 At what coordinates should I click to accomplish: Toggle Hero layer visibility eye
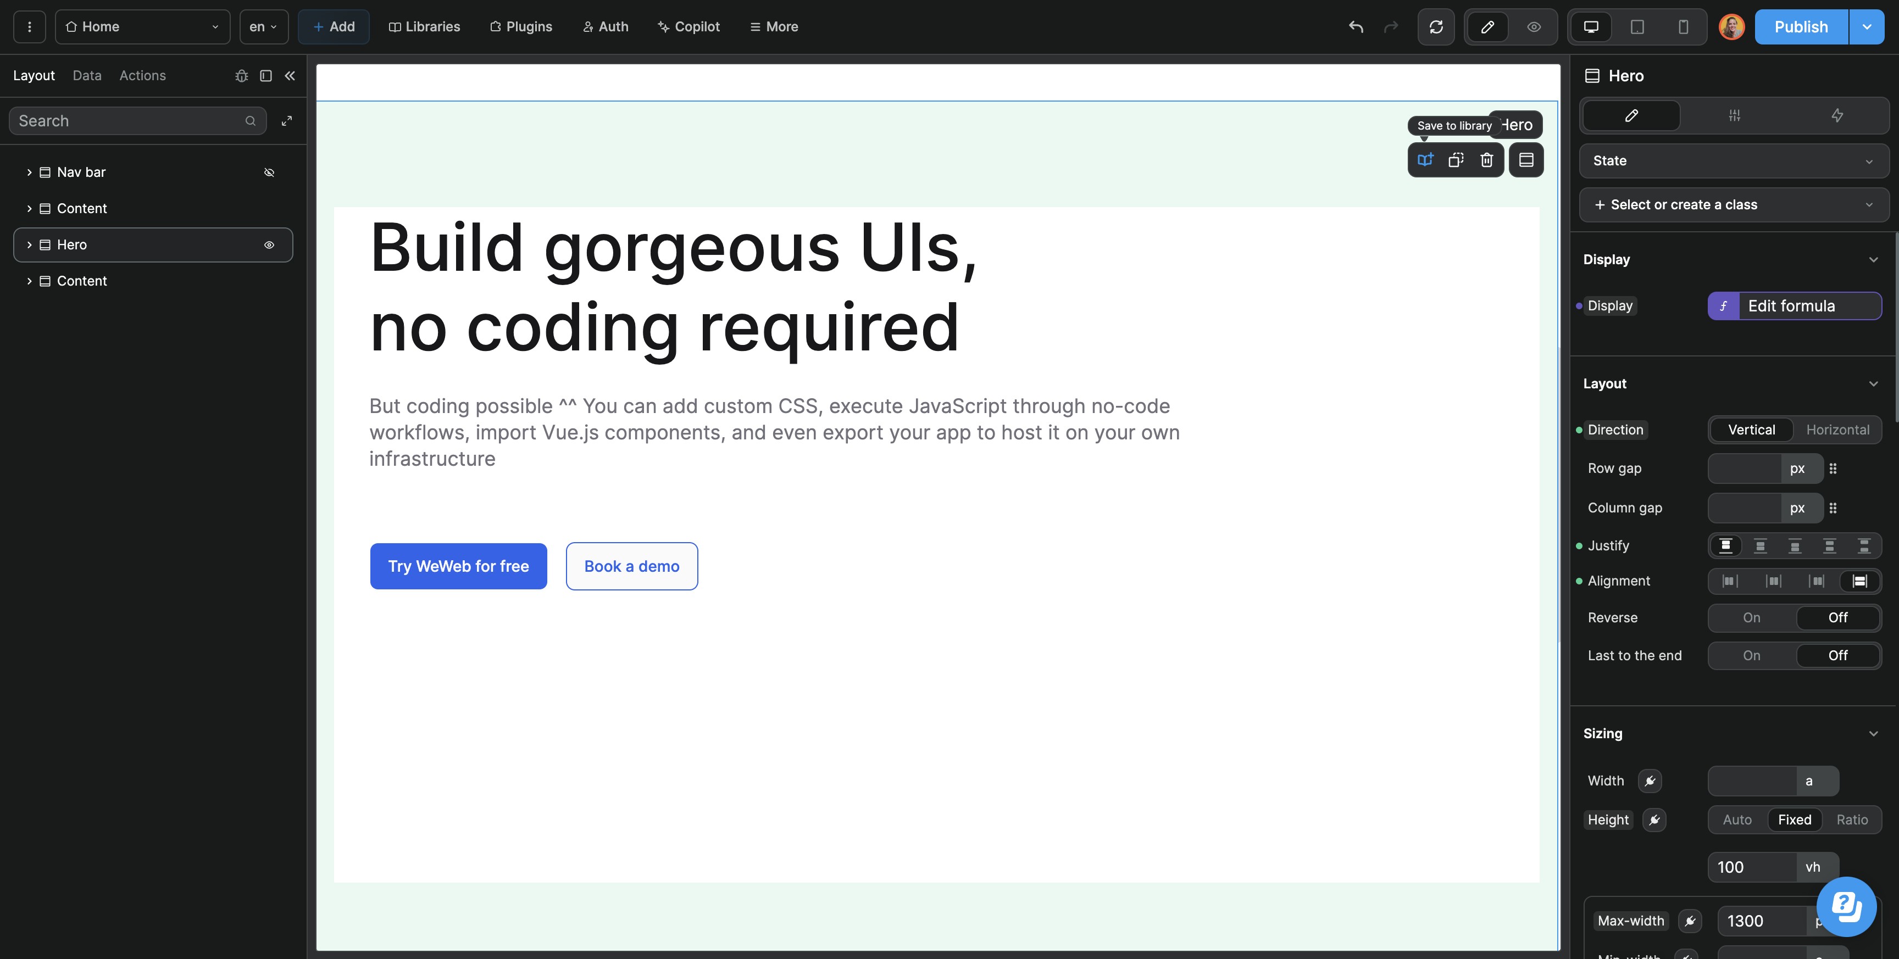269,245
